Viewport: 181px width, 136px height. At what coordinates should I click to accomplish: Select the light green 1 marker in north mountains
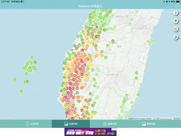132,20
